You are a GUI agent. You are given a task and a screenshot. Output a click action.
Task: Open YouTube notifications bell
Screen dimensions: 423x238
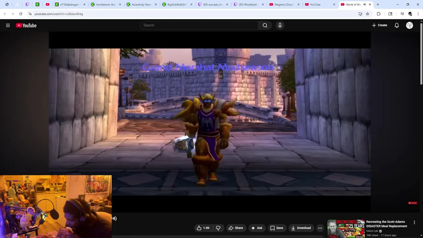click(x=397, y=25)
